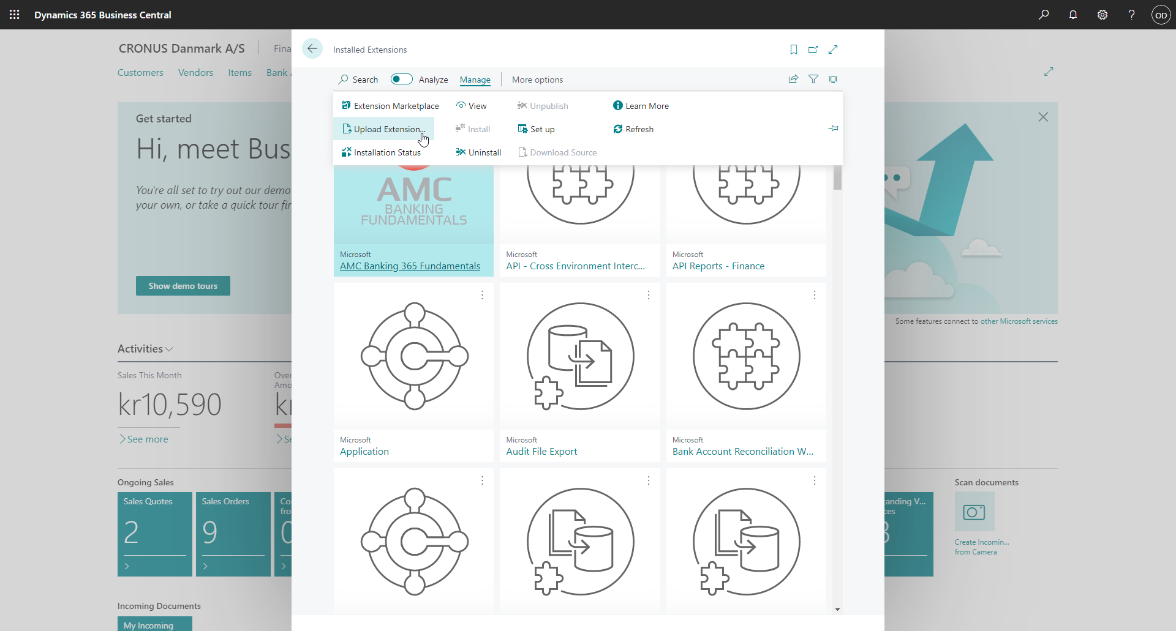Open the settings gear menu
This screenshot has height=631, width=1176.
click(x=1102, y=15)
